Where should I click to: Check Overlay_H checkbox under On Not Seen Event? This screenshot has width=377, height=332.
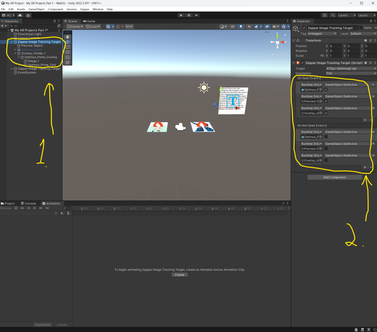coord(326,160)
